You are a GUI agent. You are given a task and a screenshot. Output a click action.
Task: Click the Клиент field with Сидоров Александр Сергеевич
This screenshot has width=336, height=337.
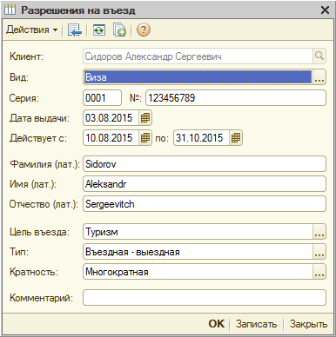198,56
